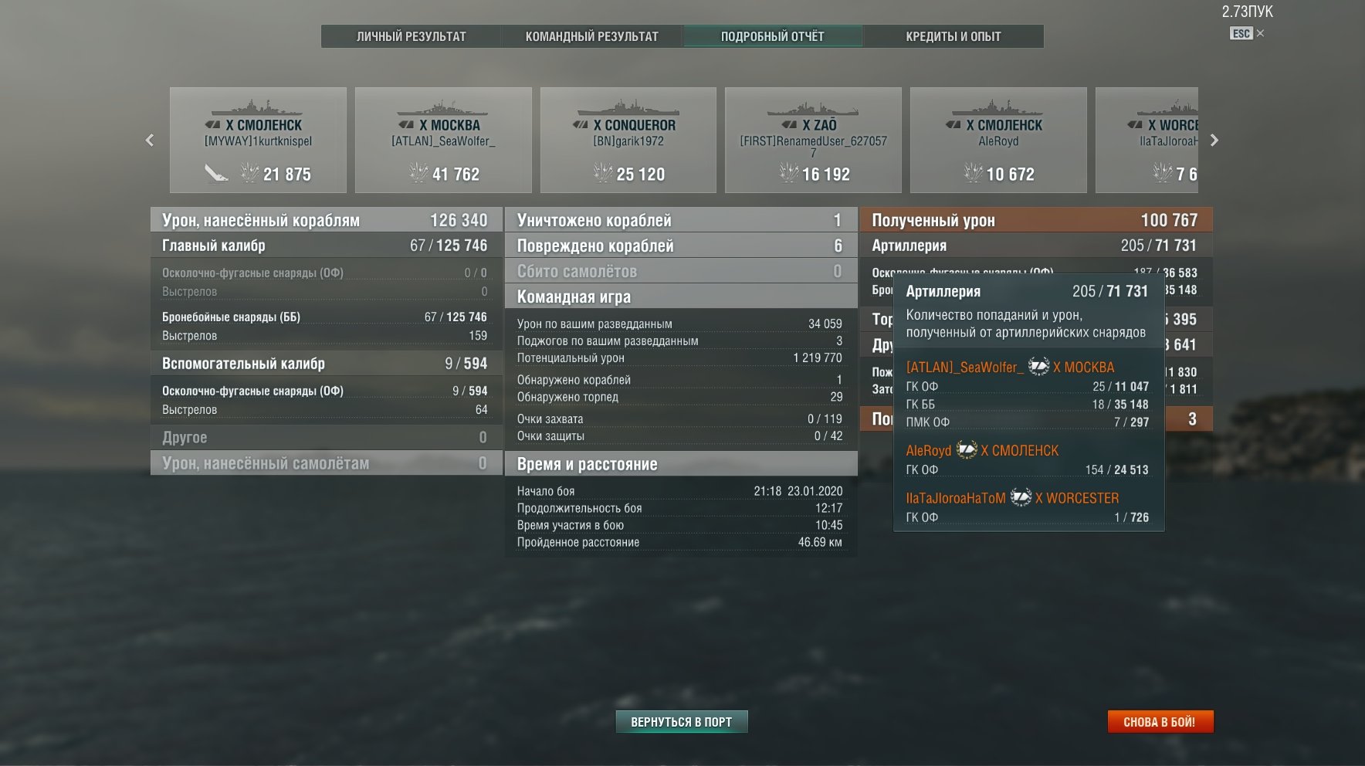This screenshot has height=766, width=1365.
Task: Click cruiser icon beside AleRoyd in tooltip
Action: (x=967, y=449)
